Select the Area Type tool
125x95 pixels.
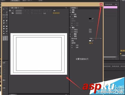[4, 15]
